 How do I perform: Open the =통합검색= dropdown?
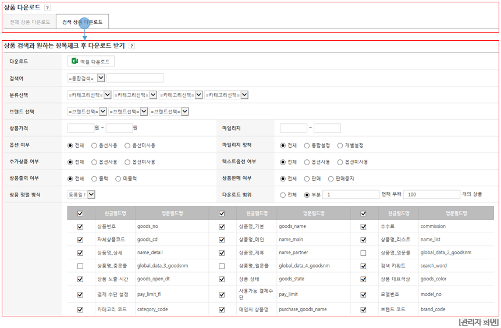tap(86, 78)
